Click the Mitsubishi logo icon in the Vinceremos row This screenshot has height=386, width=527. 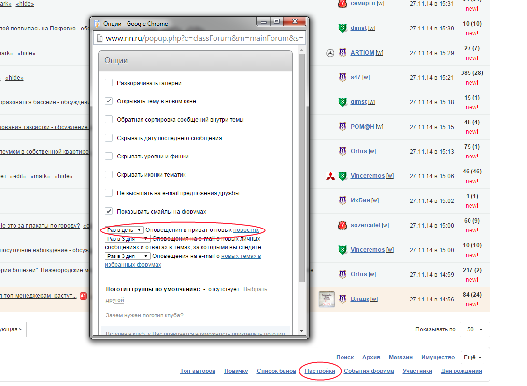point(330,176)
